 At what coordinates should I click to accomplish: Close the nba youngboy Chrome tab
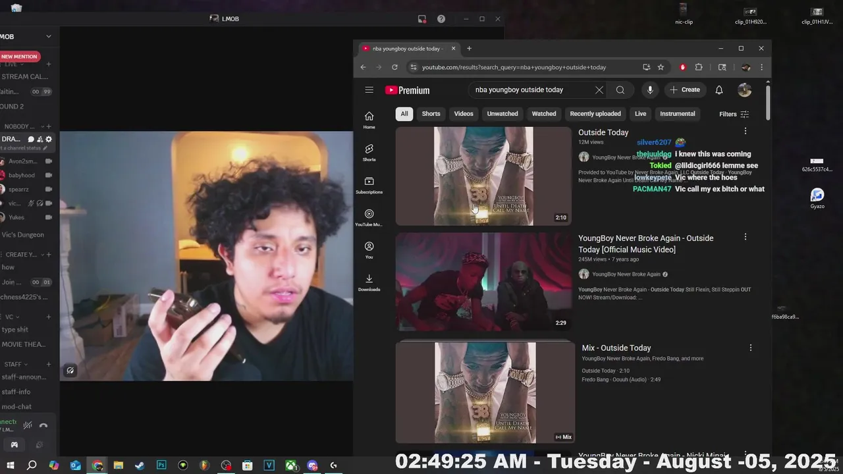pos(453,48)
